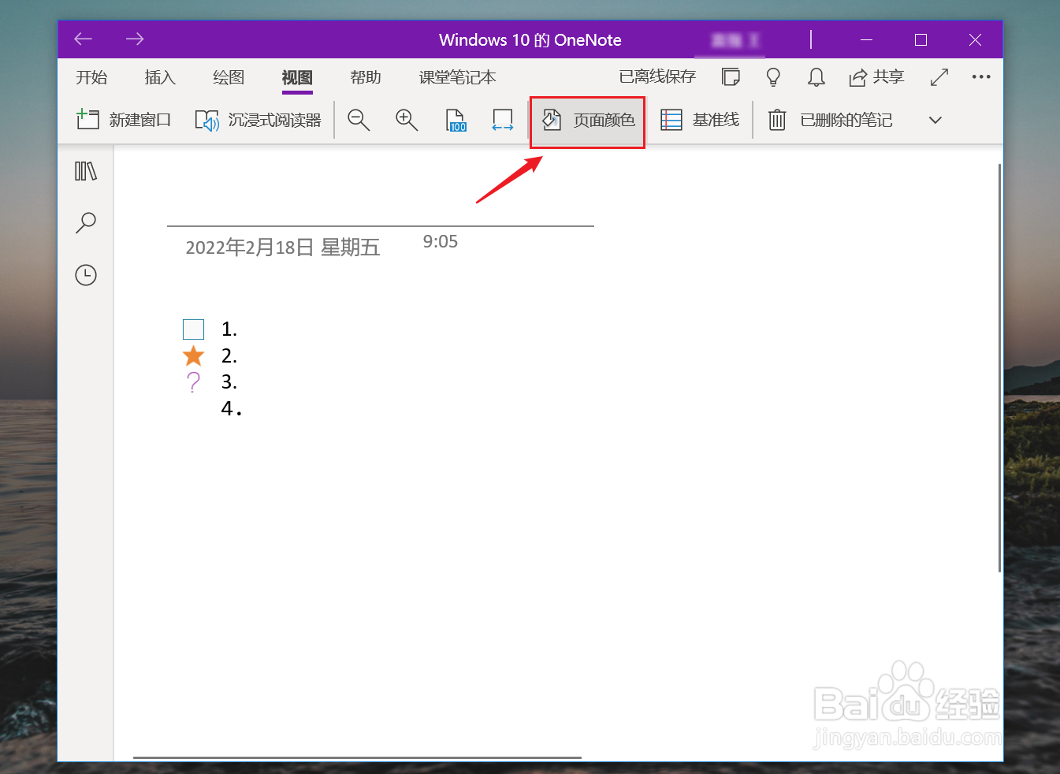The image size is (1060, 774).
Task: Click the 已离线保存 status text
Action: 657,76
